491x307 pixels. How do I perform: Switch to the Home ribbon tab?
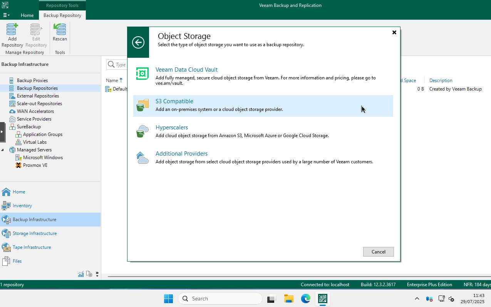pos(27,15)
